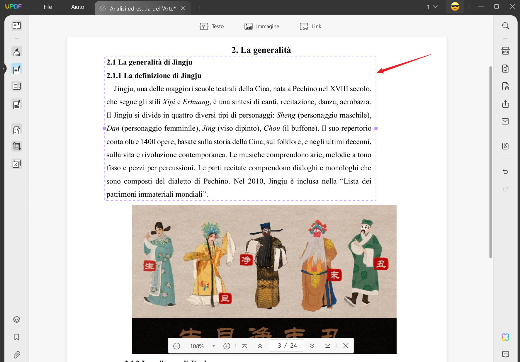
Task: Open the Attachments paperclip panel
Action: point(17,355)
